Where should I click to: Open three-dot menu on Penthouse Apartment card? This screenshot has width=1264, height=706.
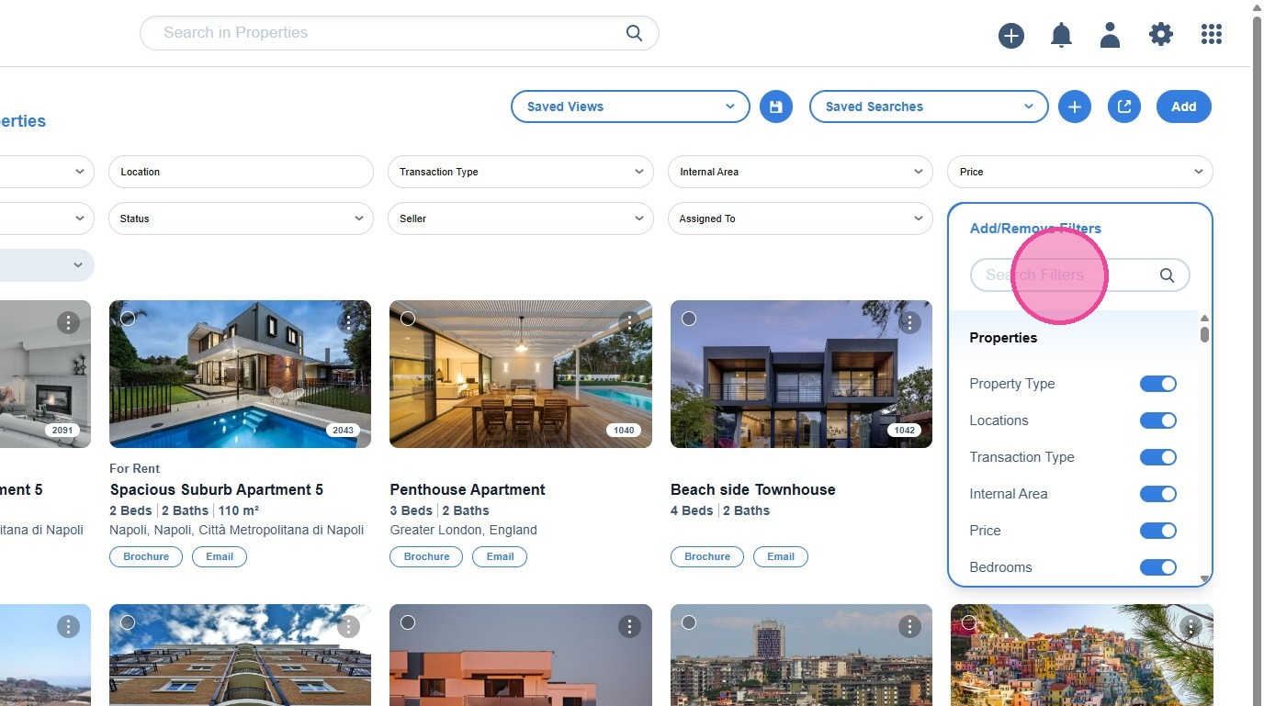(629, 322)
